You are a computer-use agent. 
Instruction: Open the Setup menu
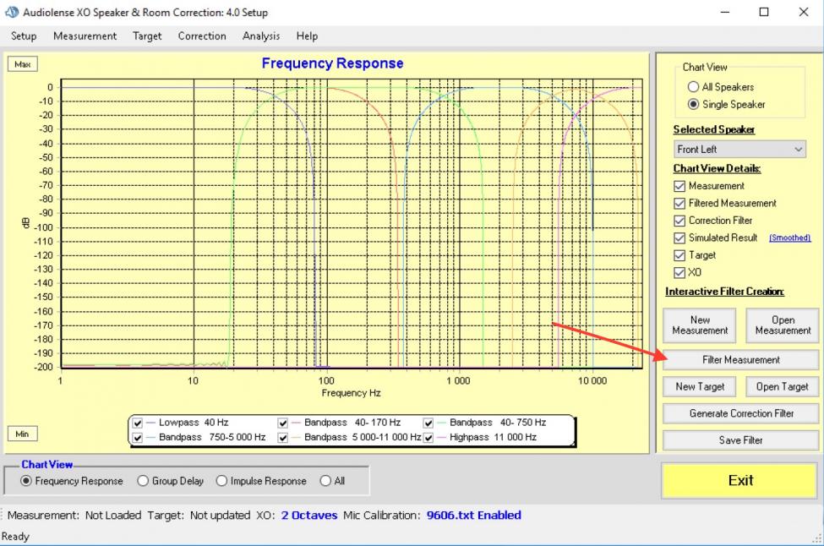click(24, 35)
